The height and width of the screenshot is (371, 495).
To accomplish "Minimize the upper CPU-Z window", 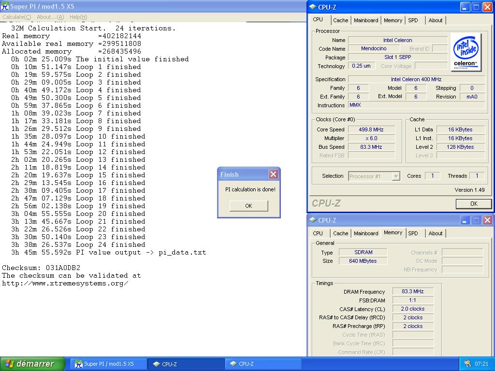I will (x=465, y=7).
